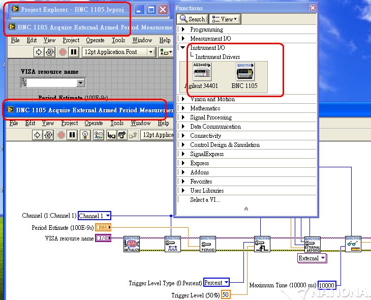Click Search in Functions palette
This screenshot has width=371, height=300.
point(193,19)
